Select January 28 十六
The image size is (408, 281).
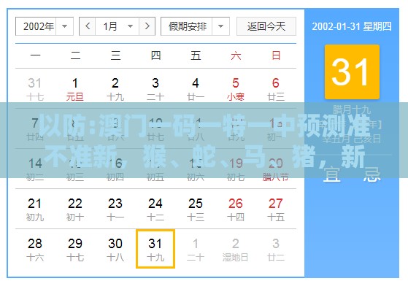[35, 250]
